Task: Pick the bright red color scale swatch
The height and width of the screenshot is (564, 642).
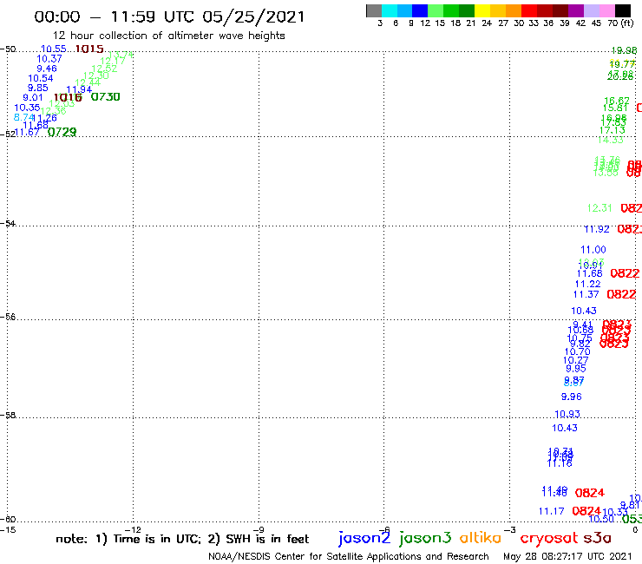Action: (x=529, y=10)
